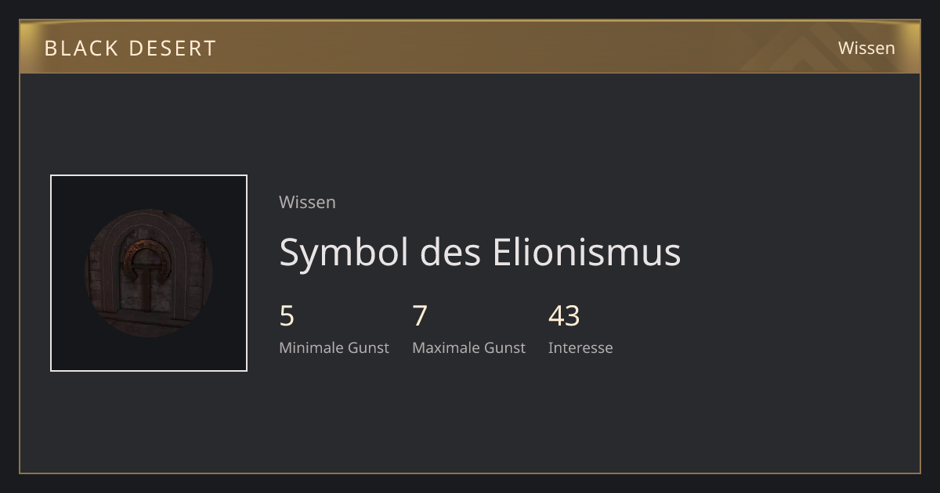This screenshot has height=493, width=940.
Task: Click the Elionismus symbol icon image
Action: pyautogui.click(x=149, y=273)
